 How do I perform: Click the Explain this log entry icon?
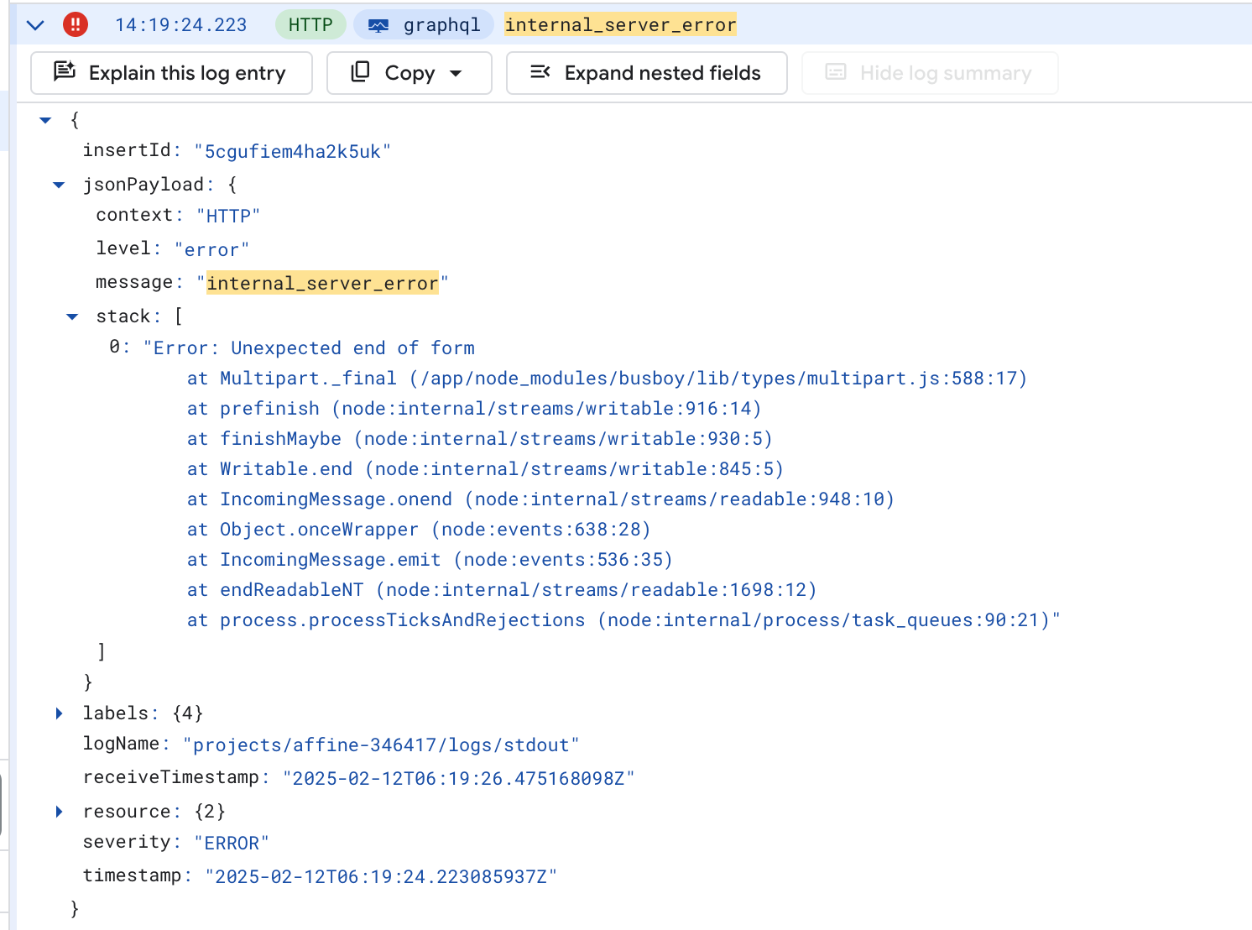[65, 72]
